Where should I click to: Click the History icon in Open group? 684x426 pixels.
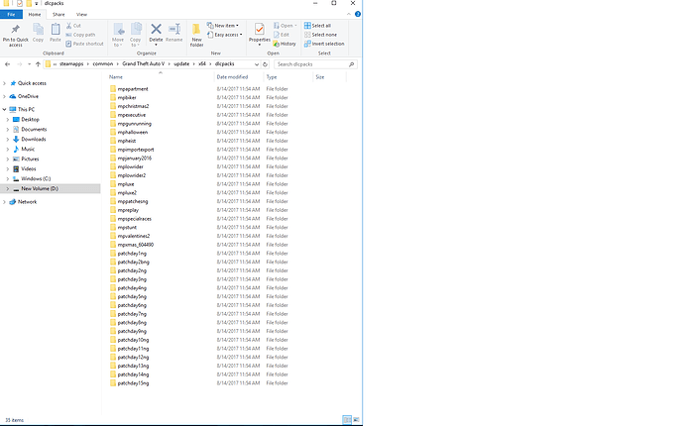point(277,44)
